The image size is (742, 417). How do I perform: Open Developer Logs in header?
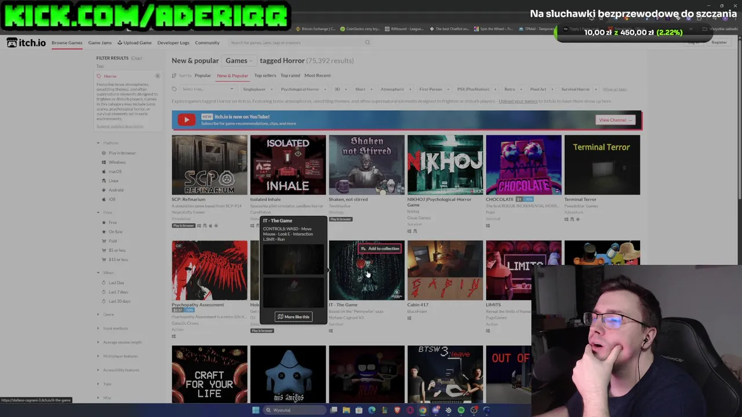click(173, 42)
